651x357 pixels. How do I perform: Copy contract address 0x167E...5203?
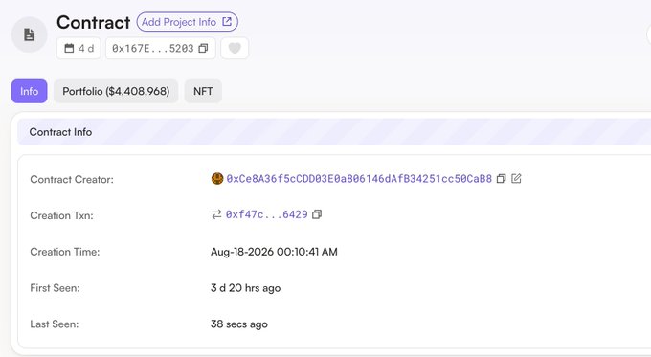(203, 49)
